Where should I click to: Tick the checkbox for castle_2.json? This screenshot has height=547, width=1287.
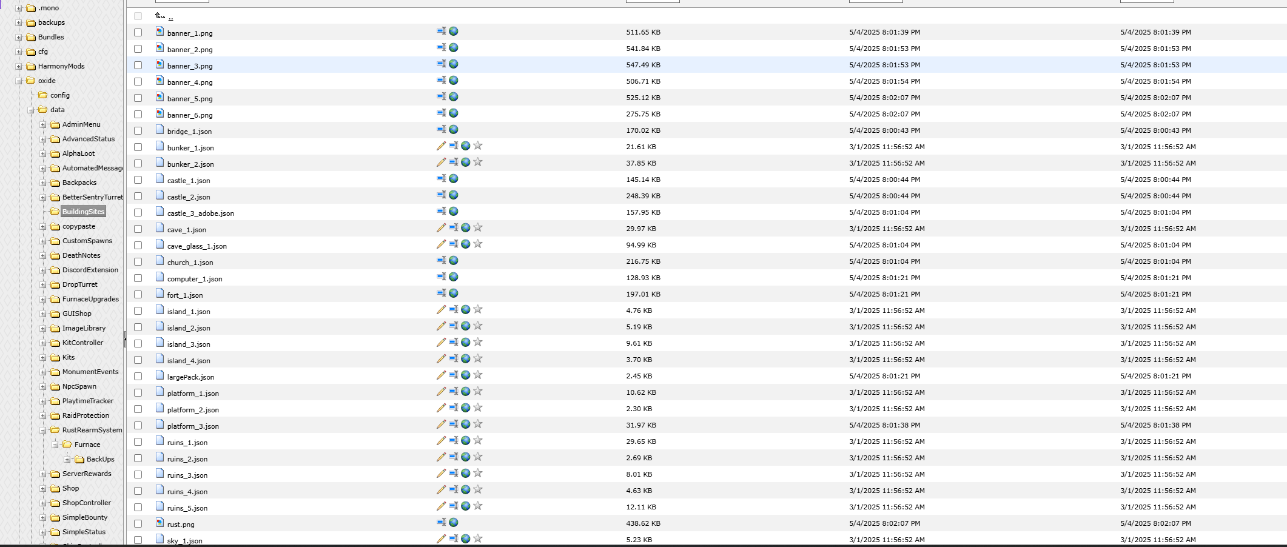coord(138,196)
